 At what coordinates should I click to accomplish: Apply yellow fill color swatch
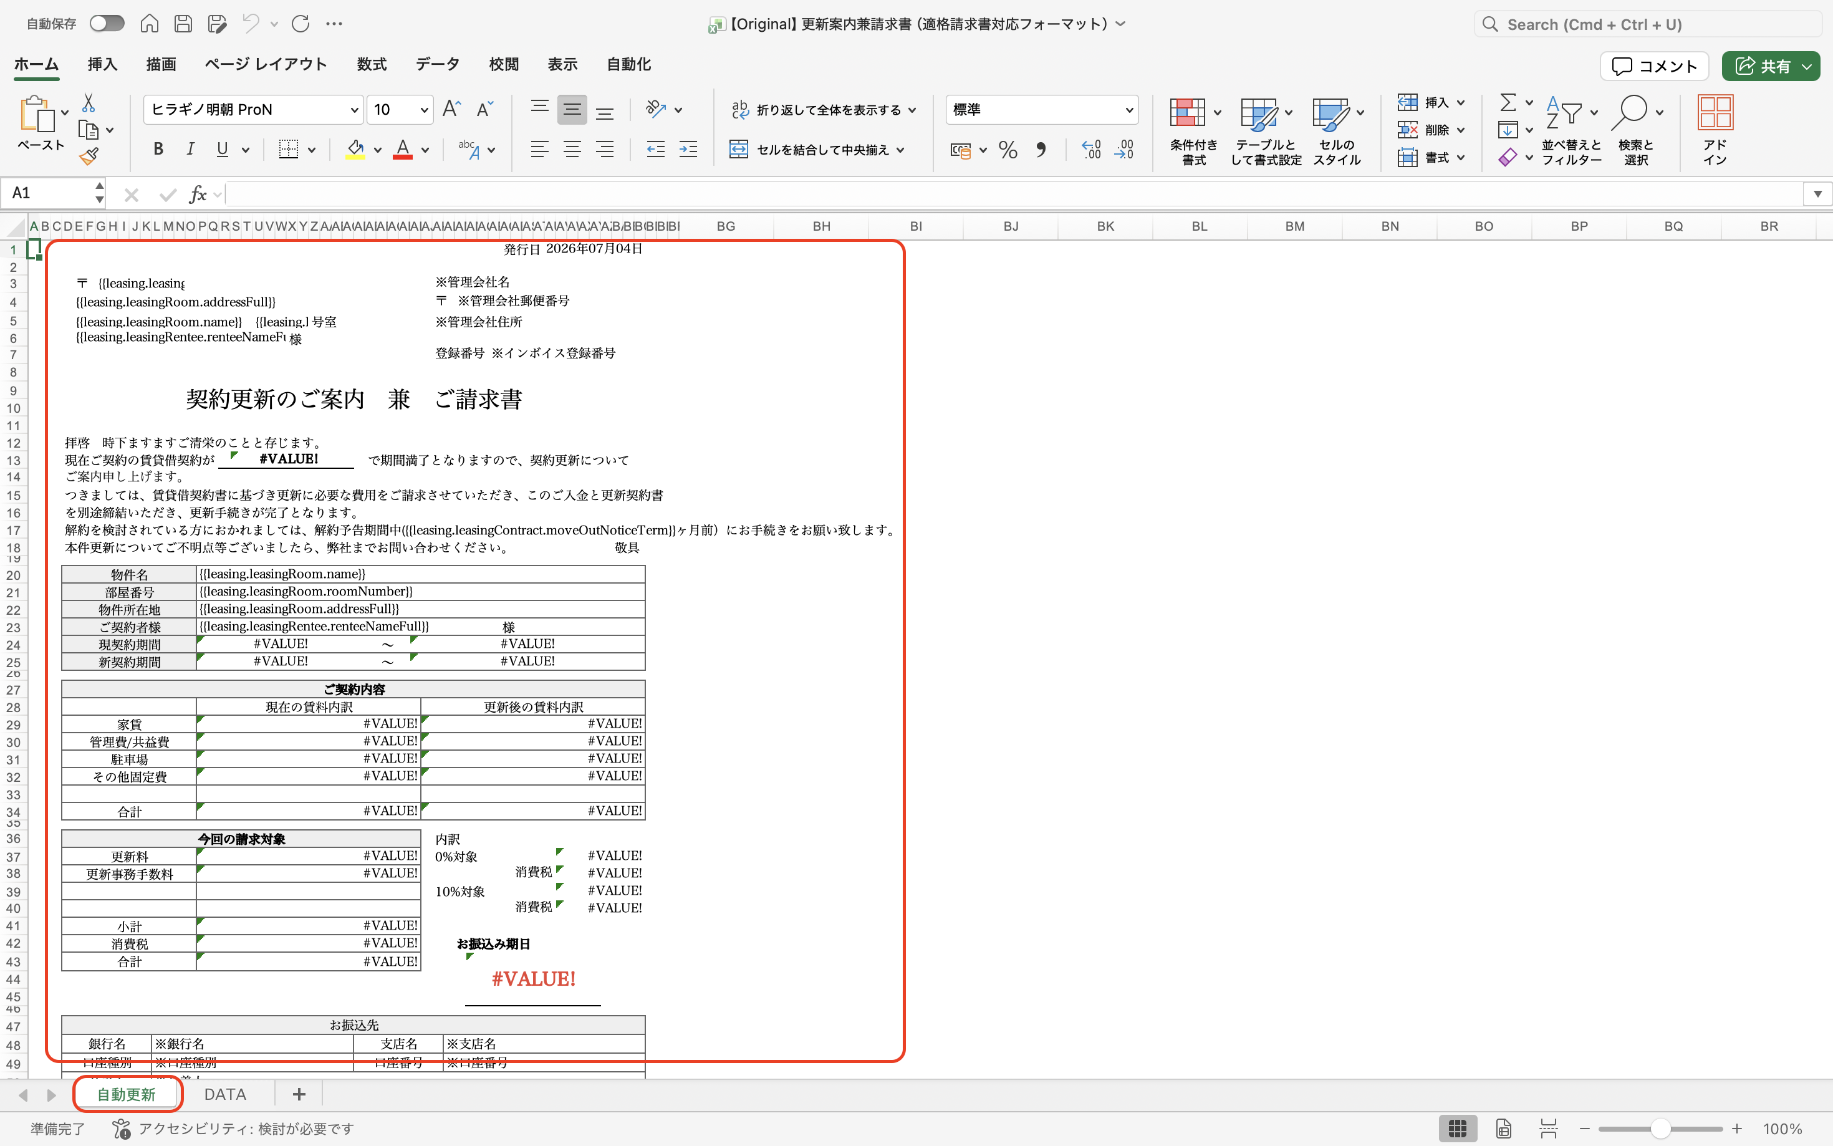[355, 149]
